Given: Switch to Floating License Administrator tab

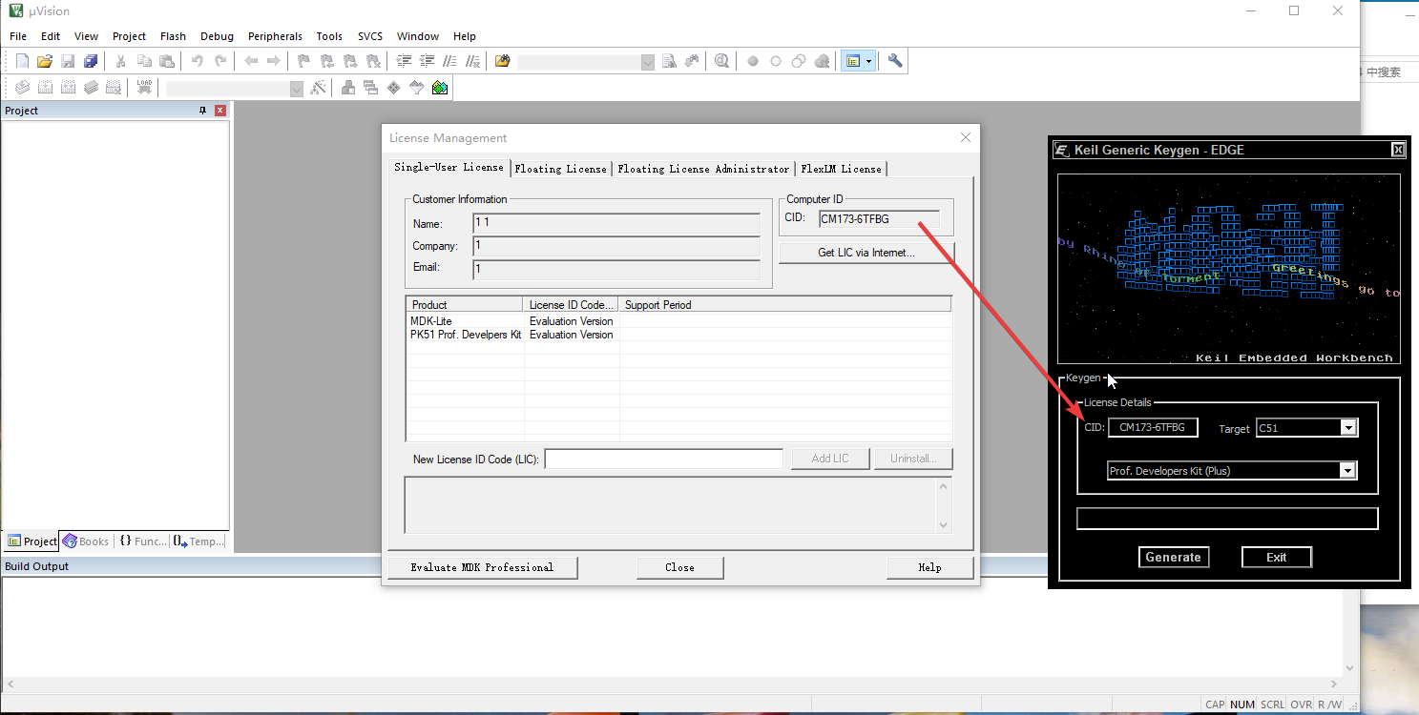Looking at the screenshot, I should pos(703,169).
